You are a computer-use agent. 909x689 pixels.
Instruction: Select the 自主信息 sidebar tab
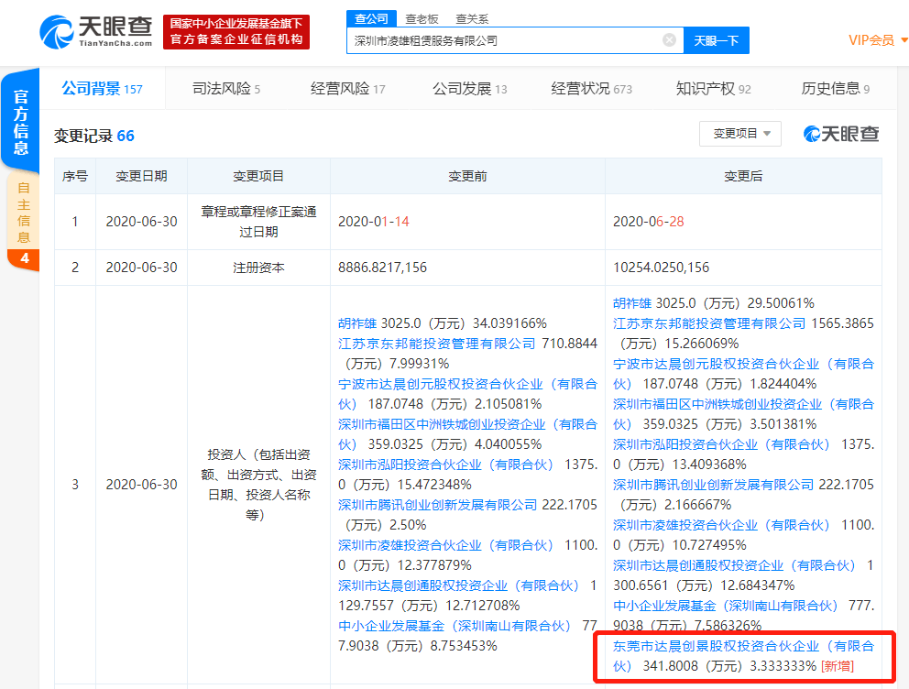pyautogui.click(x=23, y=220)
